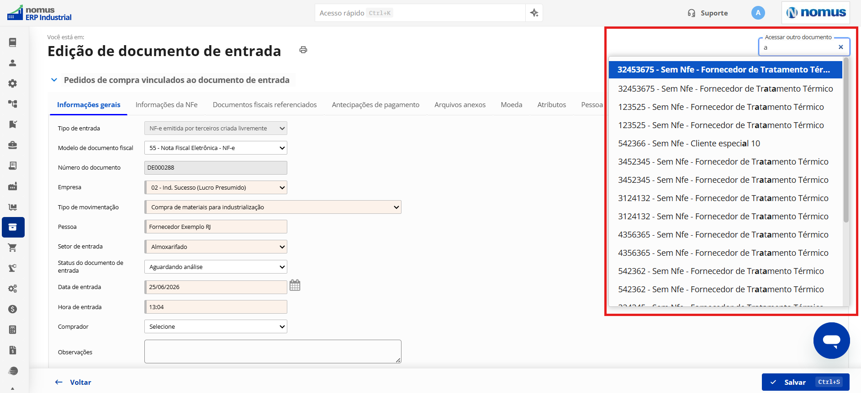The image size is (861, 393).
Task: Open the 'Comprador' dropdown
Action: coord(216,326)
